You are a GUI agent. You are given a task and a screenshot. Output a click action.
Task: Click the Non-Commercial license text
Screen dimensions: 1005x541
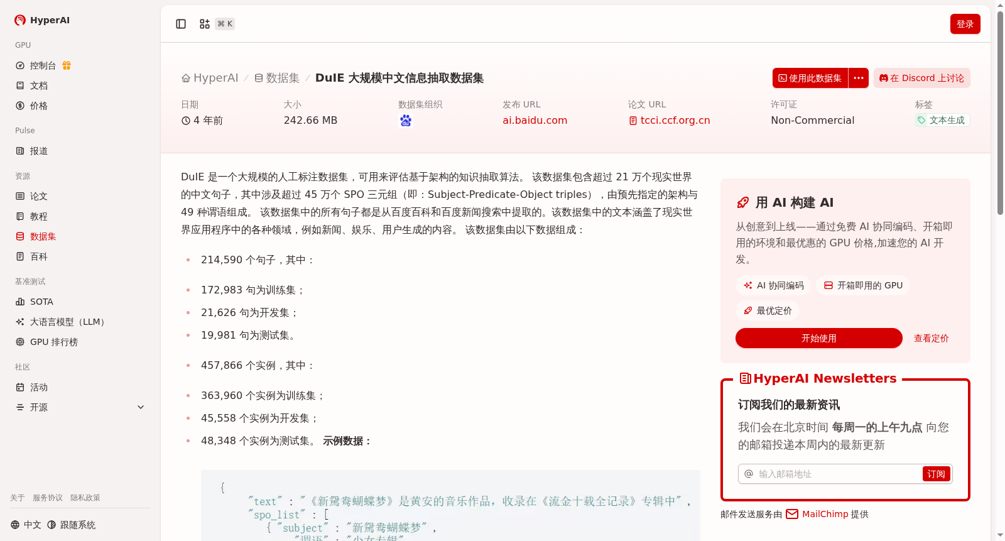(x=812, y=120)
